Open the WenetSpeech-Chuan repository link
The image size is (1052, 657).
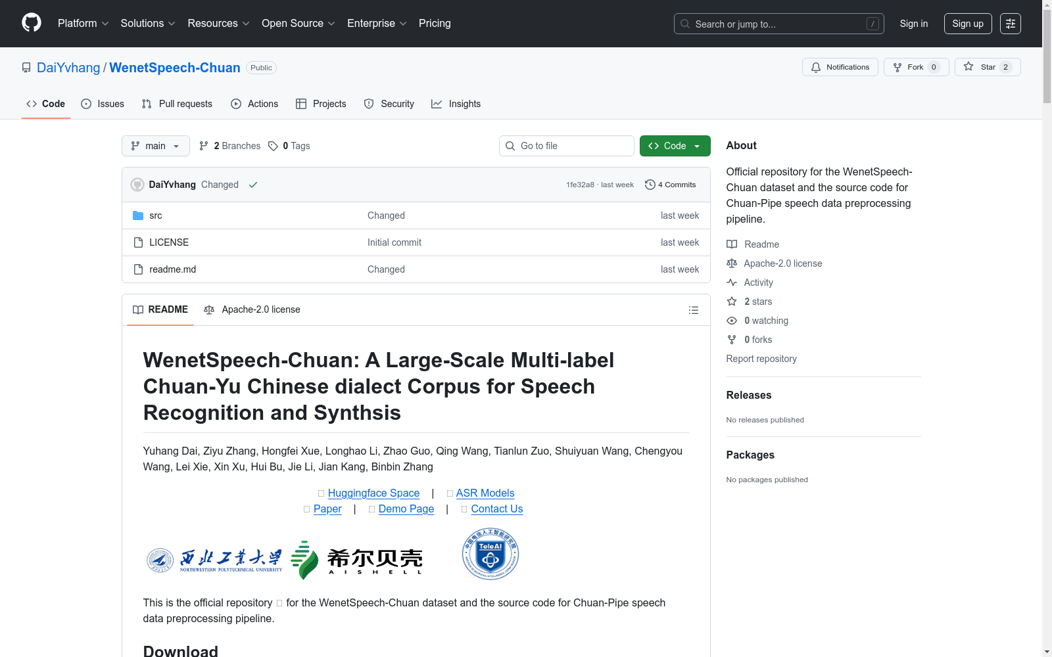[x=175, y=68]
